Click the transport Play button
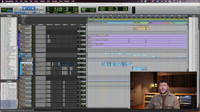This screenshot has width=200, height=112. pyautogui.click(x=123, y=12)
